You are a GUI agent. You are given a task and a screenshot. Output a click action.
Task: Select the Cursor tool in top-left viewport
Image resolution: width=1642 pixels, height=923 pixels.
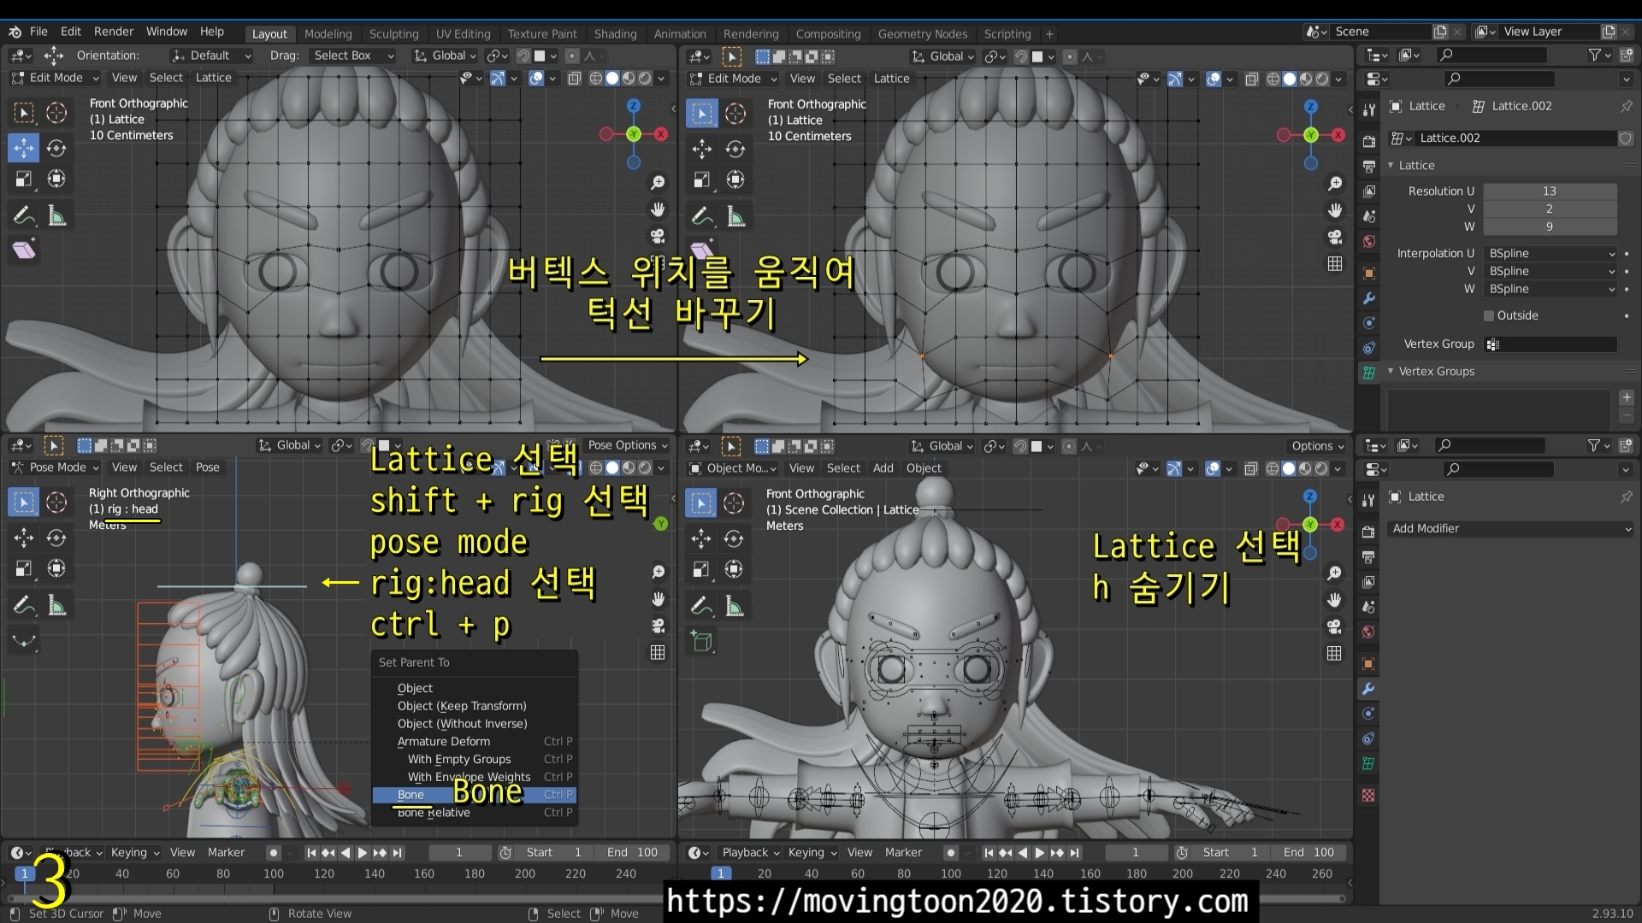(x=56, y=113)
